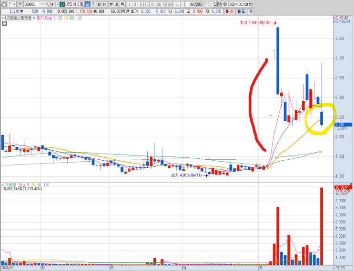Open the chart settings gear icon

coord(225,4)
